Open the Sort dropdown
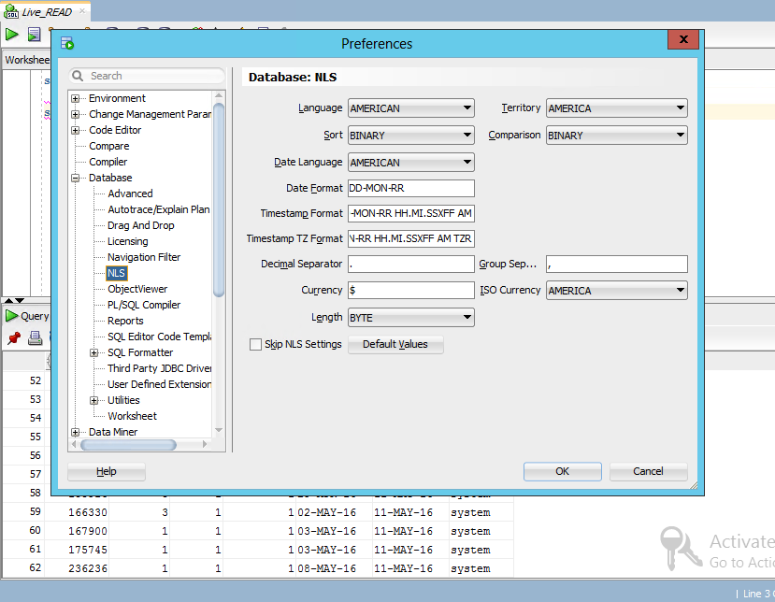775x602 pixels. (x=411, y=136)
